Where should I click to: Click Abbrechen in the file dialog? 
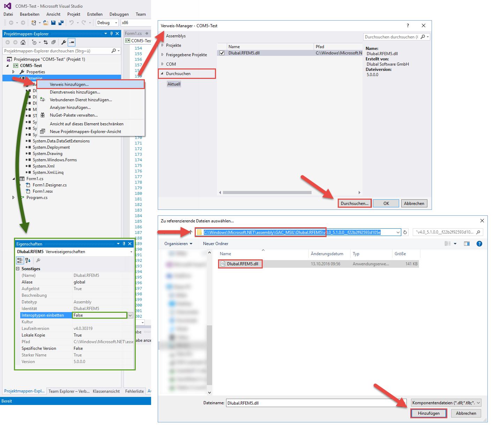[x=466, y=413]
